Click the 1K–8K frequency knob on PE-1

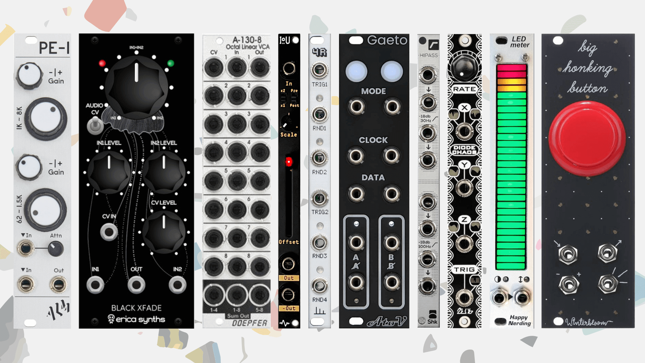45,119
